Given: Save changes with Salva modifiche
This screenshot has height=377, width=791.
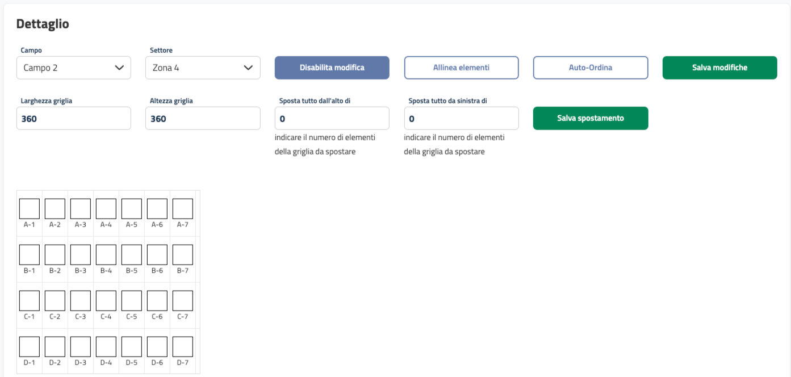Looking at the screenshot, I should [x=719, y=68].
